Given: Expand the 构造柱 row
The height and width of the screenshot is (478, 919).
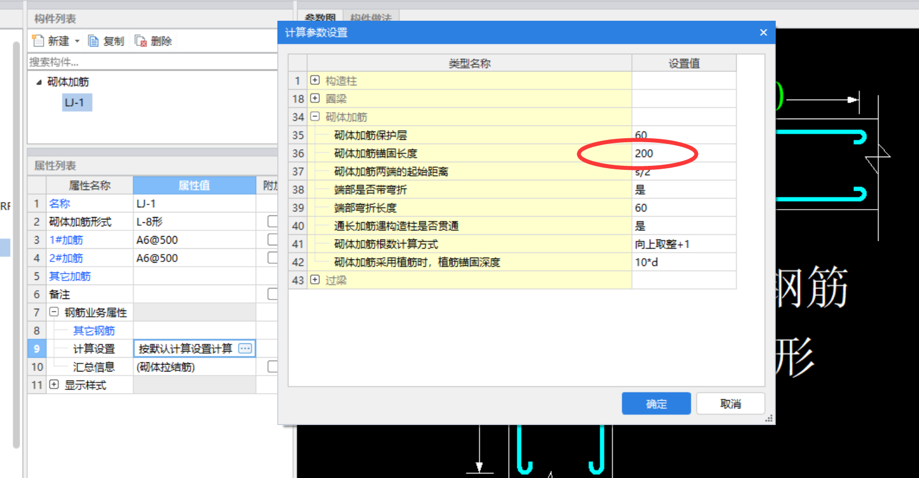Looking at the screenshot, I should click(315, 80).
